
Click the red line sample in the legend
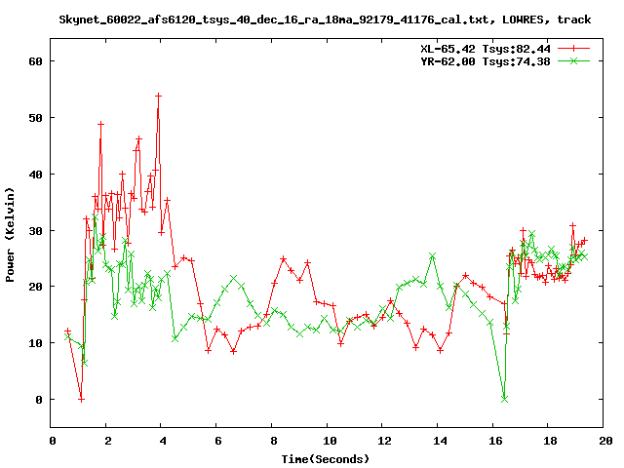tap(573, 49)
